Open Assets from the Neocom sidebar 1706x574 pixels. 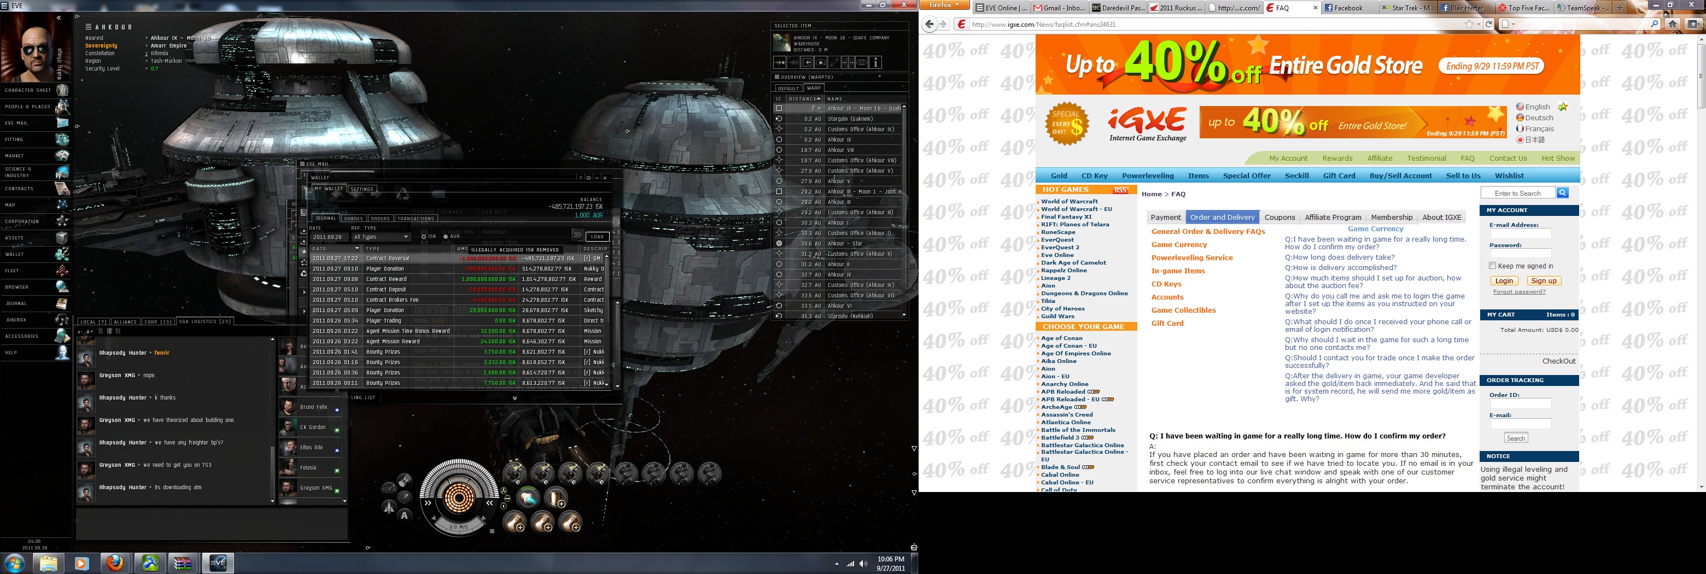(x=36, y=238)
